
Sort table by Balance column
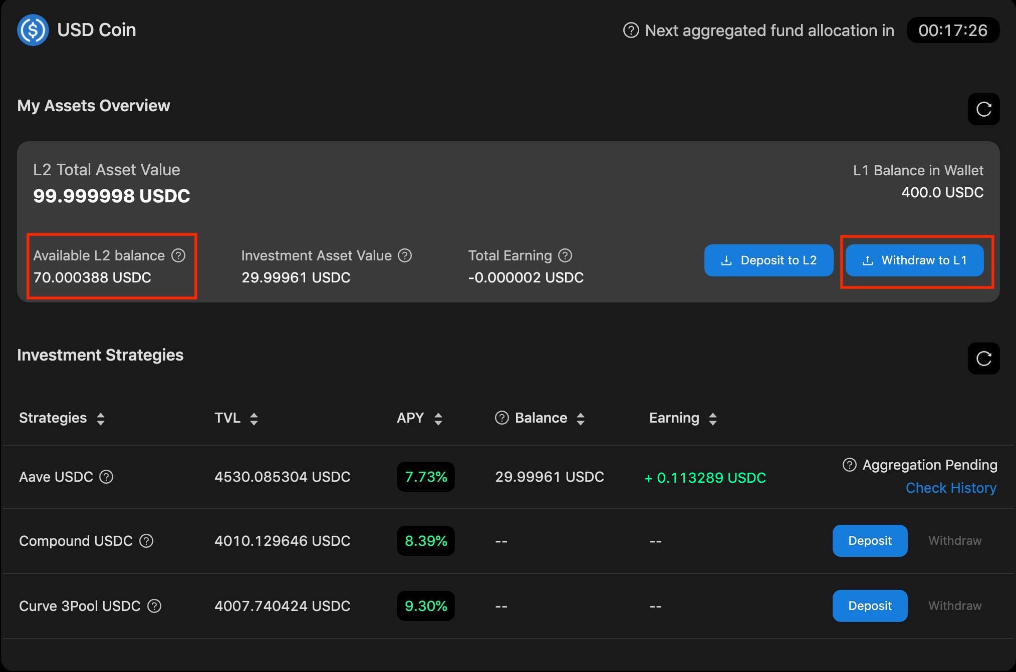coord(581,419)
